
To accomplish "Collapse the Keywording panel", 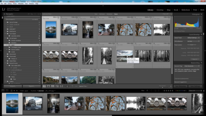I will point(201,63).
